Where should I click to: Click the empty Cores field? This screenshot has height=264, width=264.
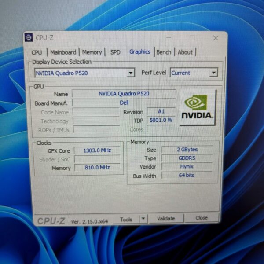[161, 129]
